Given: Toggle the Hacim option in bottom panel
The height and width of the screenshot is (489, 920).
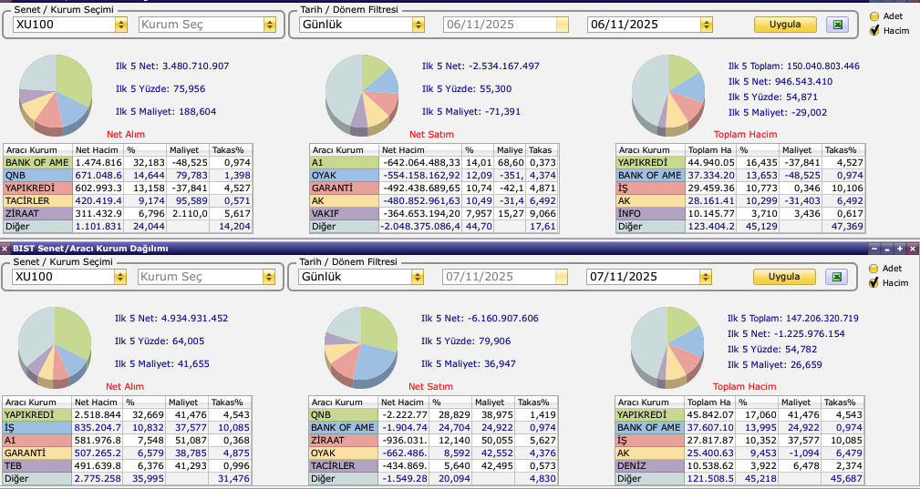Looking at the screenshot, I should pos(874,282).
